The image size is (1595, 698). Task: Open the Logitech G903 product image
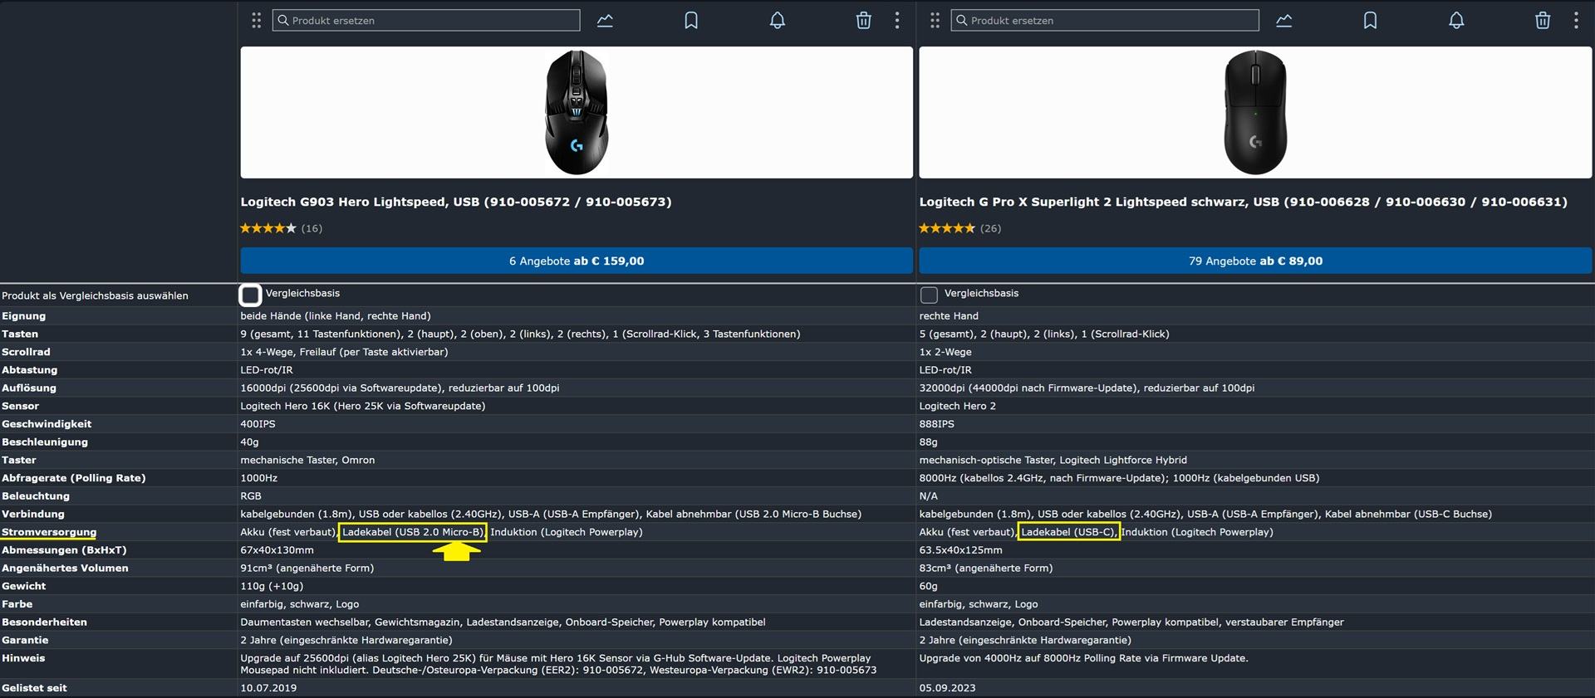tap(577, 112)
